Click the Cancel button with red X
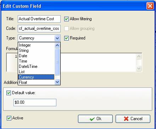156x129 pixels. tap(133, 119)
